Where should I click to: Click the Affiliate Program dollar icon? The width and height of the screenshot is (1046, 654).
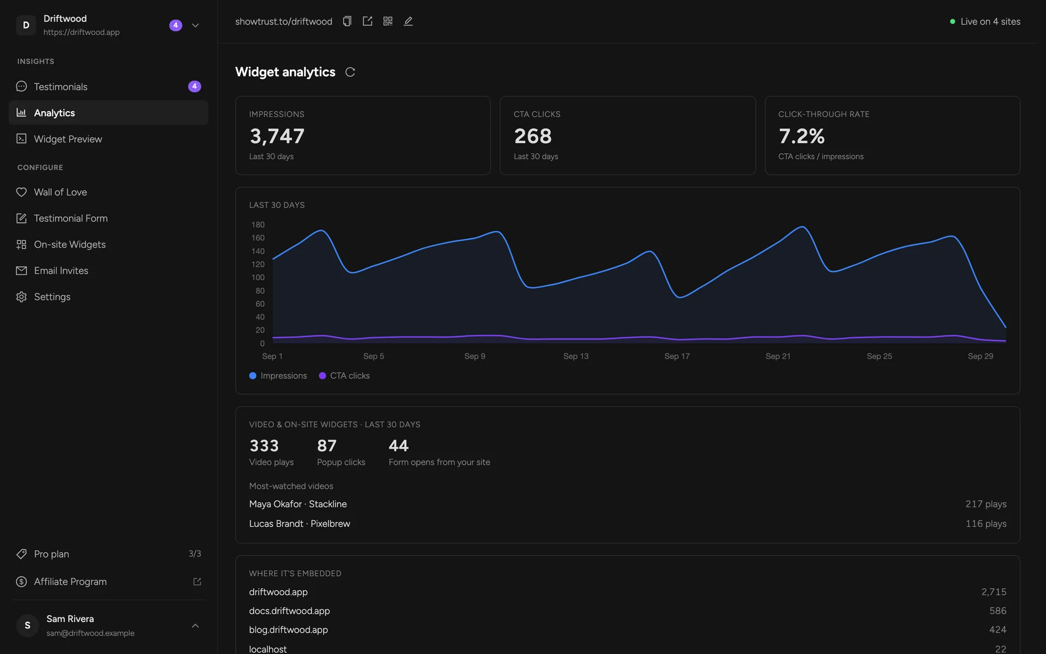[21, 582]
